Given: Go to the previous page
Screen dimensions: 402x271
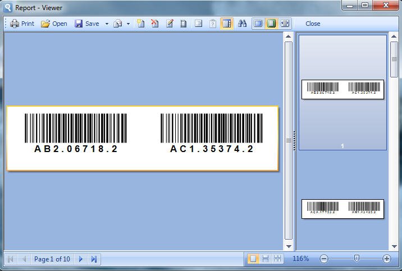Looking at the screenshot, I should [24, 259].
